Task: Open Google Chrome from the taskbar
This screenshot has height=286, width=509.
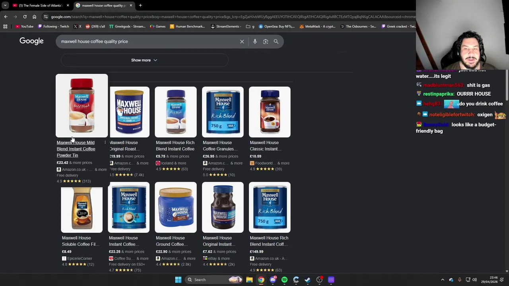Action: click(x=261, y=280)
